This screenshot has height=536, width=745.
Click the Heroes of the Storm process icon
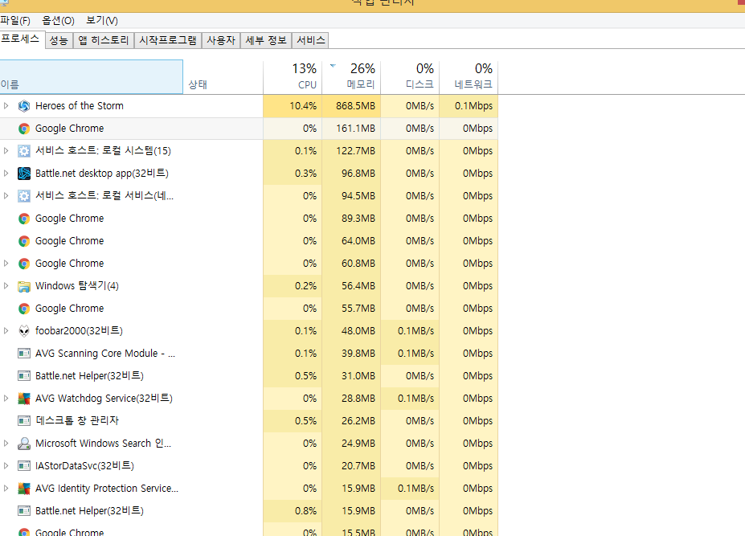tap(24, 106)
